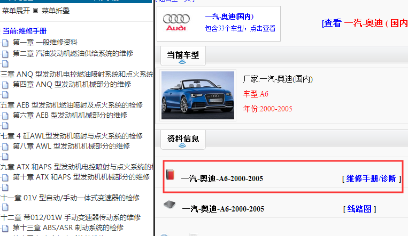Click page icon for 第一章 一般维修资料
This screenshot has width=408, height=236.
5,43
